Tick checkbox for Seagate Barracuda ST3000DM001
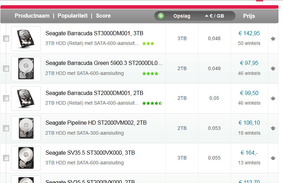283x183 pixels. (x=6, y=38)
